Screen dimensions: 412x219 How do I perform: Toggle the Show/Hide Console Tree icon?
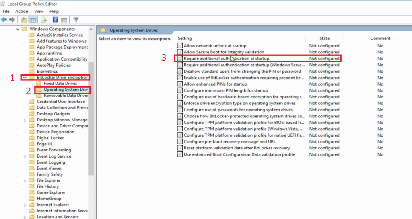(x=33, y=20)
